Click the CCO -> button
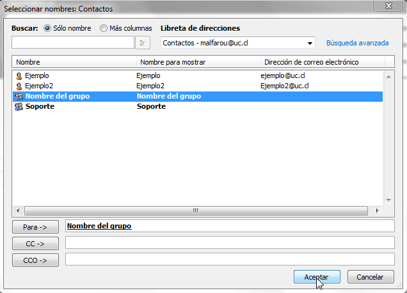Screen dimensions: 407x293 click(35, 260)
